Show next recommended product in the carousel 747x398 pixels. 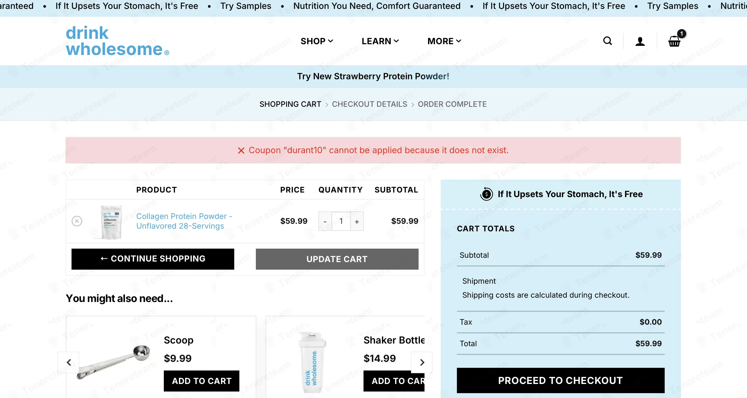[422, 362]
